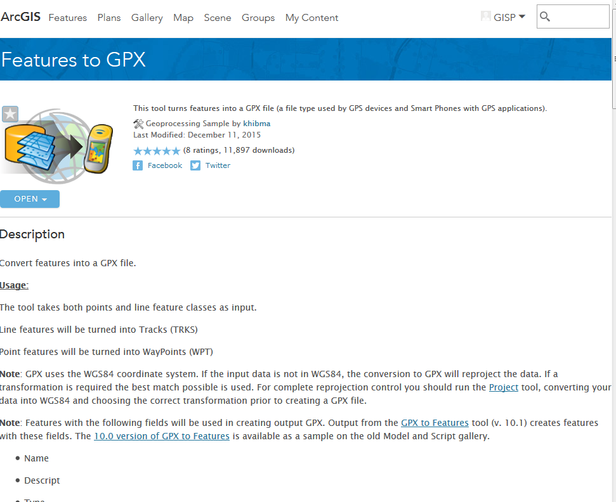
Task: Click the search magnifier icon
Action: coord(545,16)
